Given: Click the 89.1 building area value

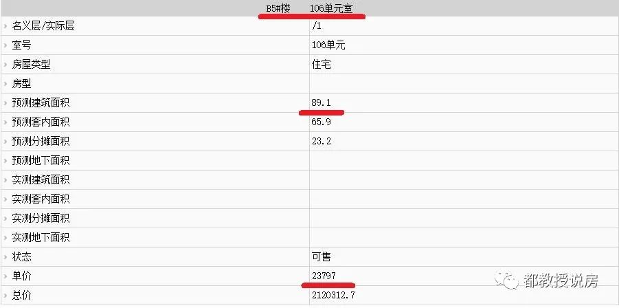Looking at the screenshot, I should 322,102.
